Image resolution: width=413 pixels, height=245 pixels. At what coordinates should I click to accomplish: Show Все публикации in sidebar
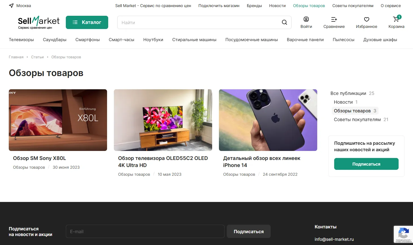tap(348, 93)
